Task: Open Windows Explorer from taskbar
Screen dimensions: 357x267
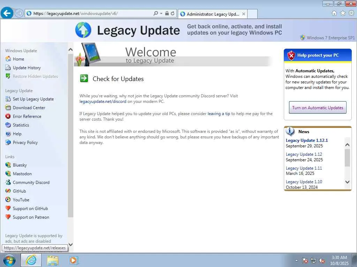Action: coord(53,260)
